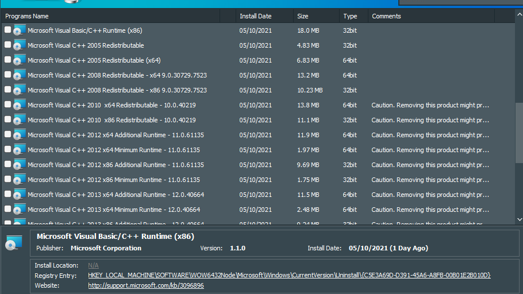Click '05/10/2021 (1 Day Ago)' install date value
Image resolution: width=523 pixels, height=294 pixels.
pos(389,248)
